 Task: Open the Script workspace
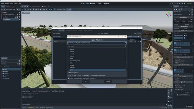(92, 4)
